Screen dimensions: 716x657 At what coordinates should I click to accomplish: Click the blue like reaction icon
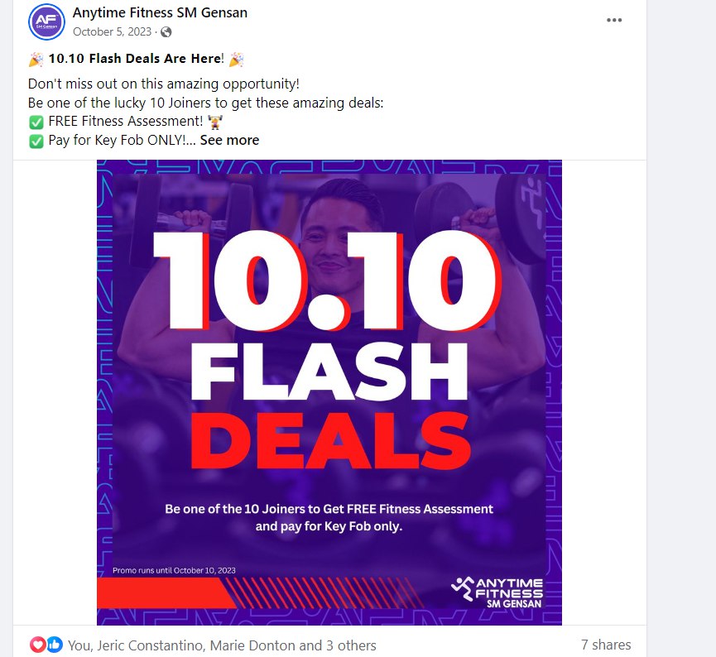pos(55,645)
